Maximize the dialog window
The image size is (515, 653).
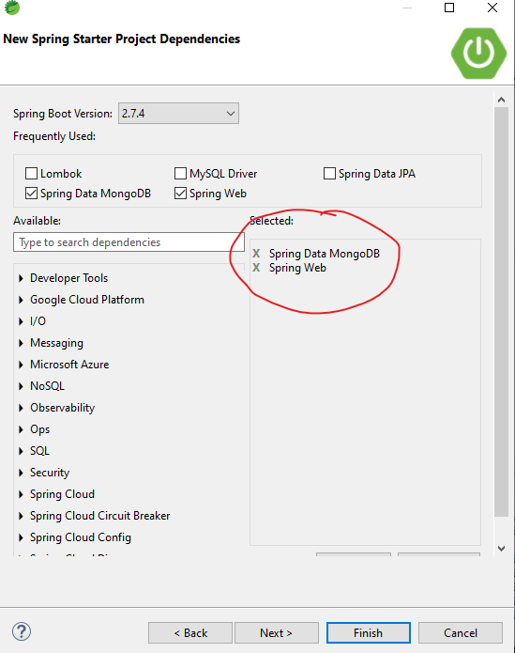coord(449,8)
